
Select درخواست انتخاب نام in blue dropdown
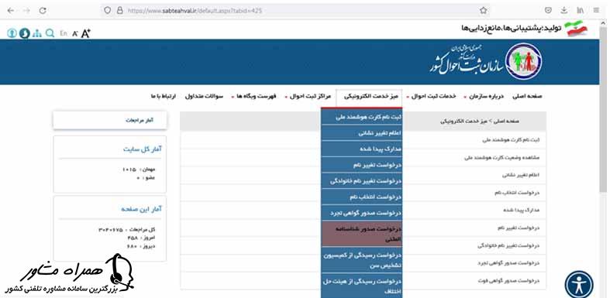pyautogui.click(x=362, y=197)
